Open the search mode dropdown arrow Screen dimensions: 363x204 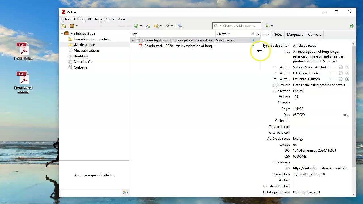221,26
